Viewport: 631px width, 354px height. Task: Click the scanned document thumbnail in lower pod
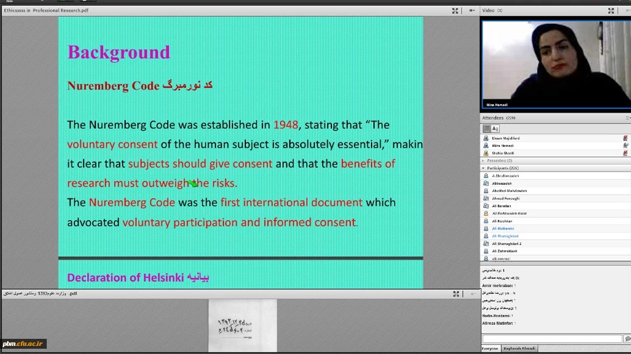[x=242, y=325]
